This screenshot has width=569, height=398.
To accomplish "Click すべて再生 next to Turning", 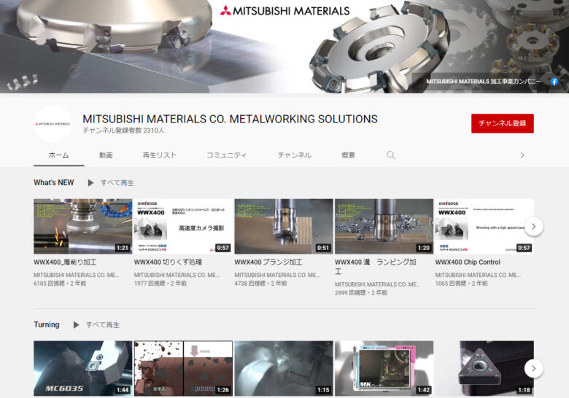I will [x=103, y=325].
